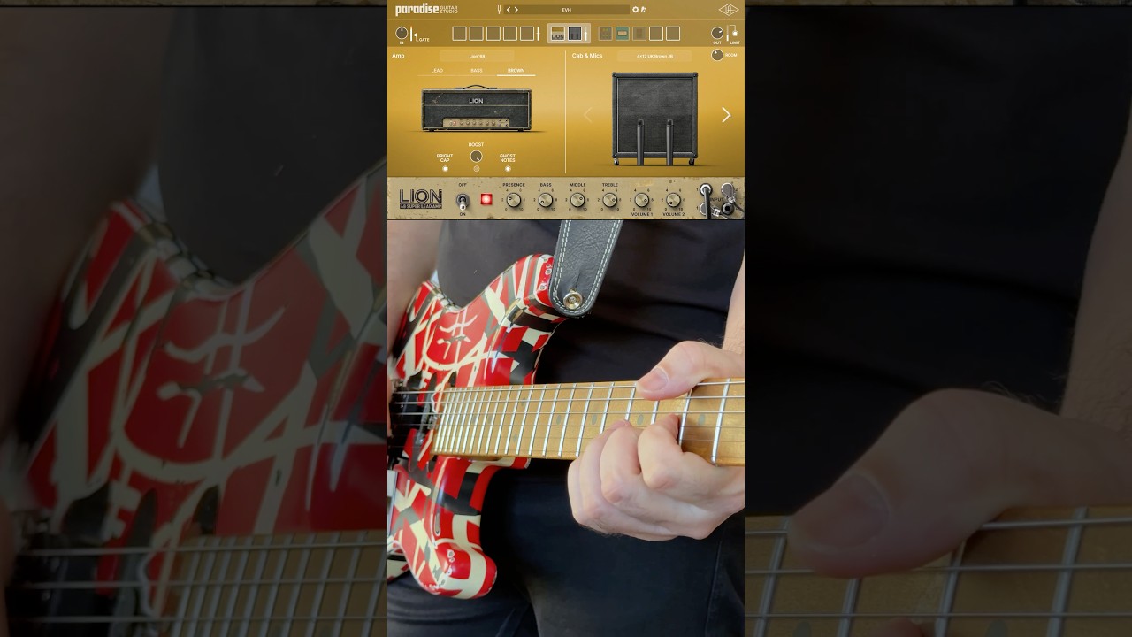
Task: Open the 4x12 UK Brown cabinet dropdown
Action: (654, 56)
